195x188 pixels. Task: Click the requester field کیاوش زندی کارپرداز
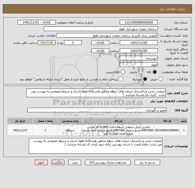107,36
